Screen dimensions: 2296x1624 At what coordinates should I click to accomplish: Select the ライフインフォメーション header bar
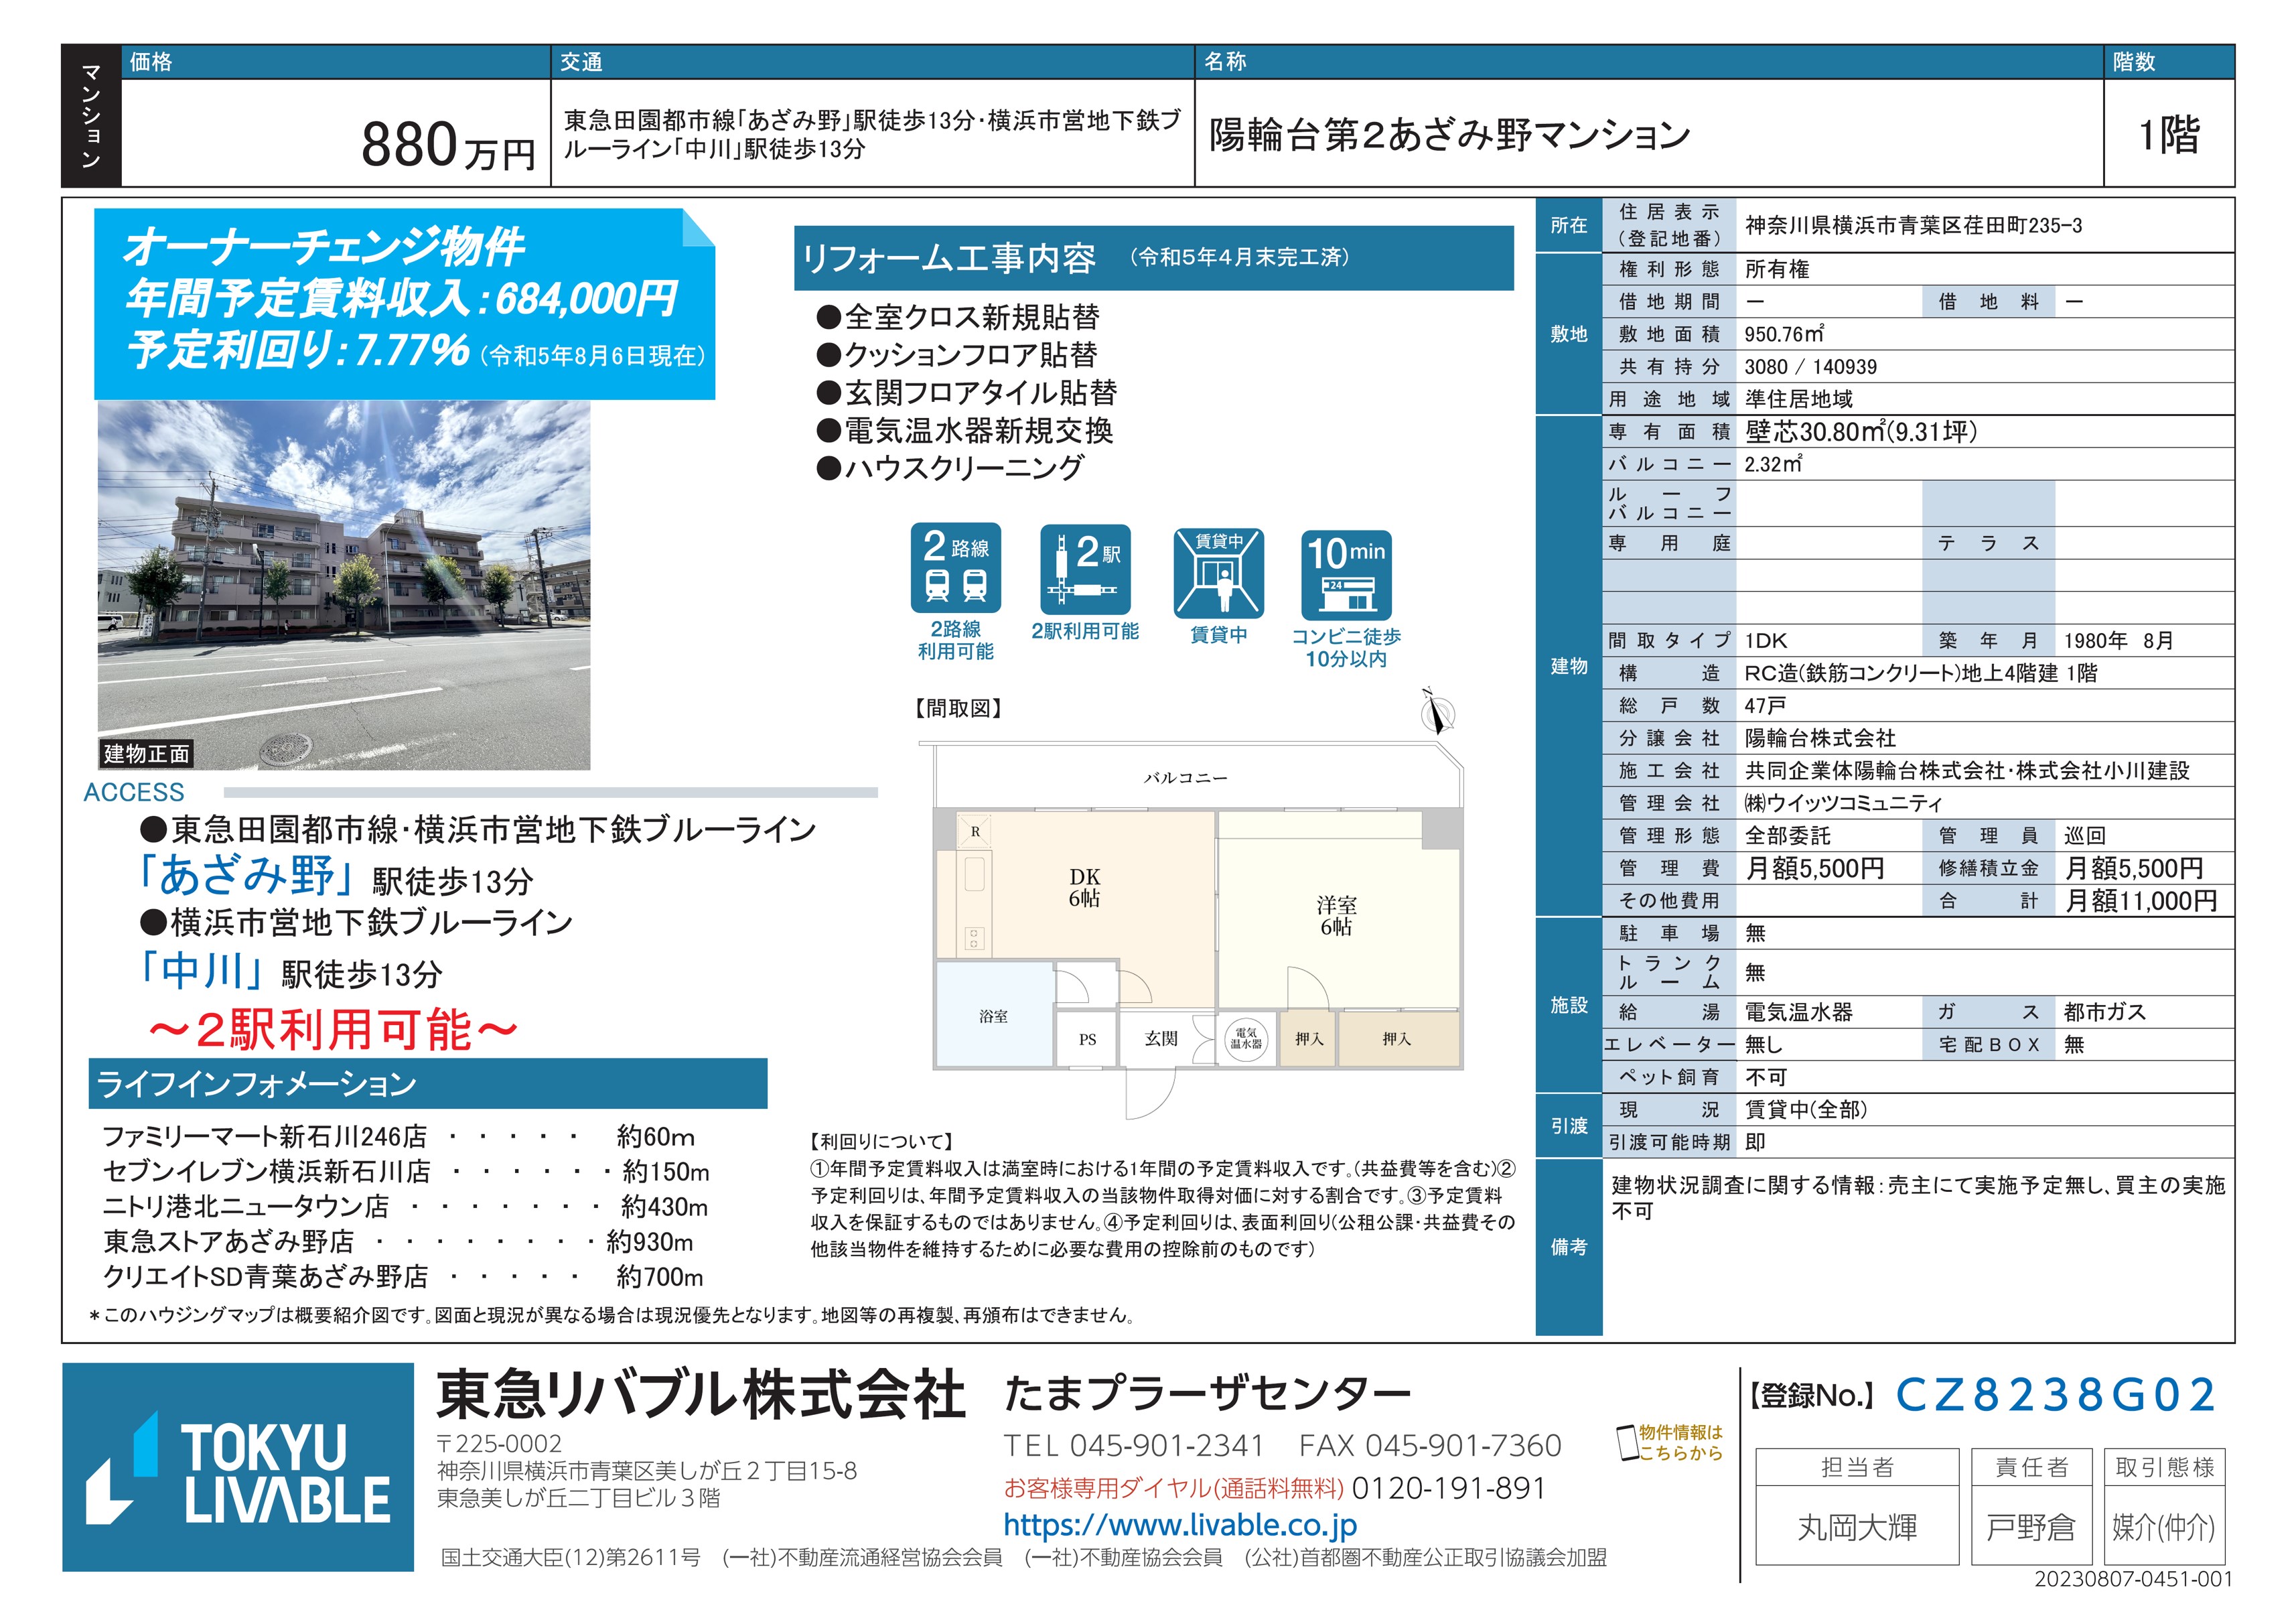point(427,1084)
